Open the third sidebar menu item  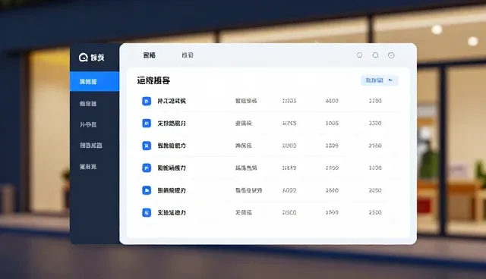click(88, 124)
